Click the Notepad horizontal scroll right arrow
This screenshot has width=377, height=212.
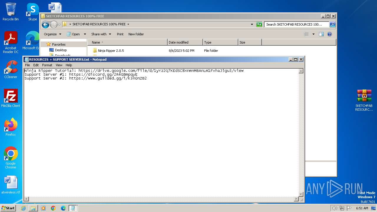click(296, 199)
